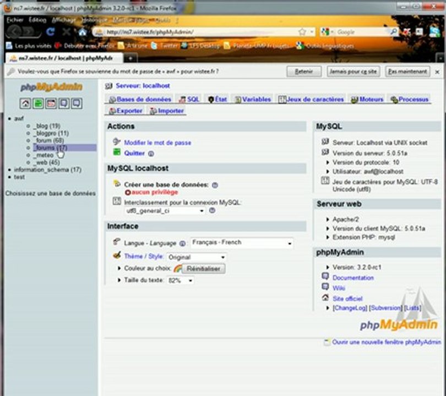
Task: Click Jamais pour ce site button
Action: [353, 71]
